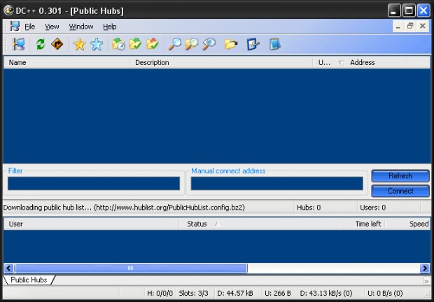Open Settings checkmark icon
Screen dimensions: 434x302
[x=253, y=44]
